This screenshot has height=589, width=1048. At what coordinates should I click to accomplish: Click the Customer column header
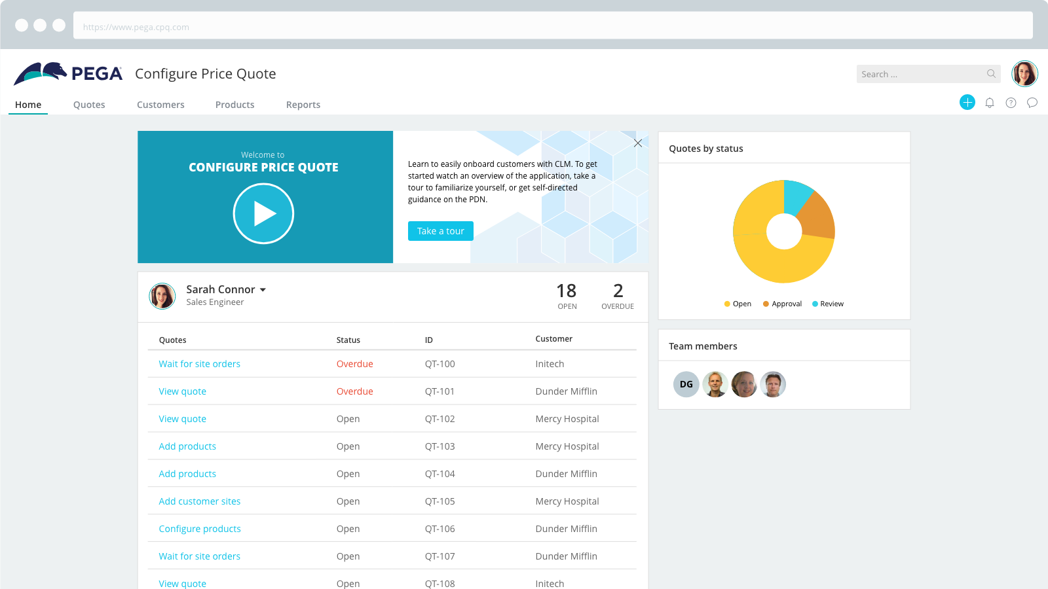click(x=554, y=339)
